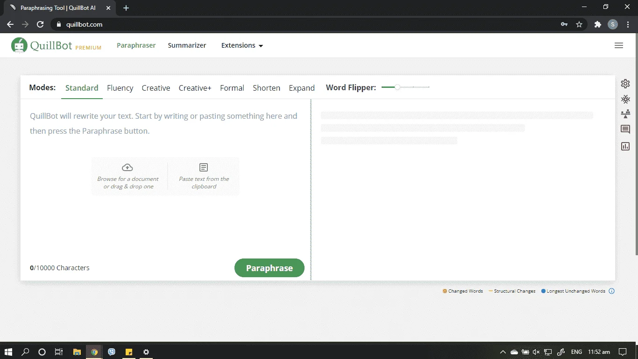Open a new browser tab
The height and width of the screenshot is (359, 638).
click(126, 8)
